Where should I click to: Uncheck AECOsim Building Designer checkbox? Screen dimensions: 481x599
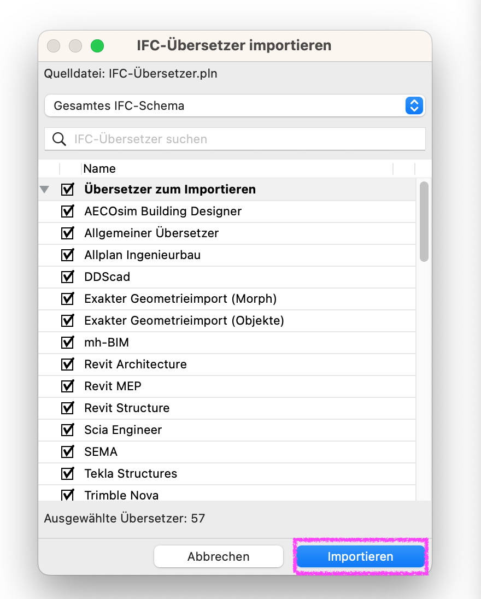tap(68, 212)
